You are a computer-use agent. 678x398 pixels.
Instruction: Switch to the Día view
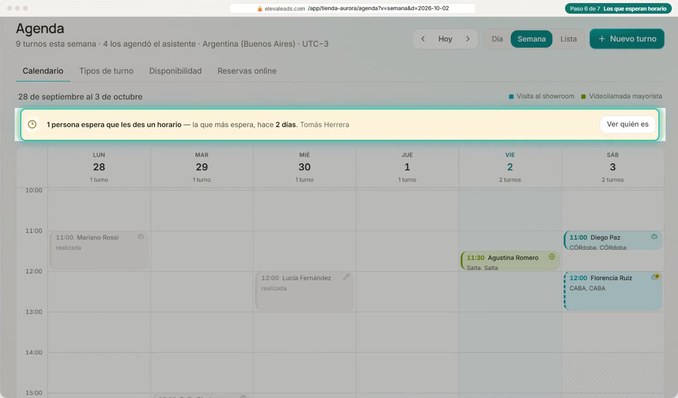[497, 39]
